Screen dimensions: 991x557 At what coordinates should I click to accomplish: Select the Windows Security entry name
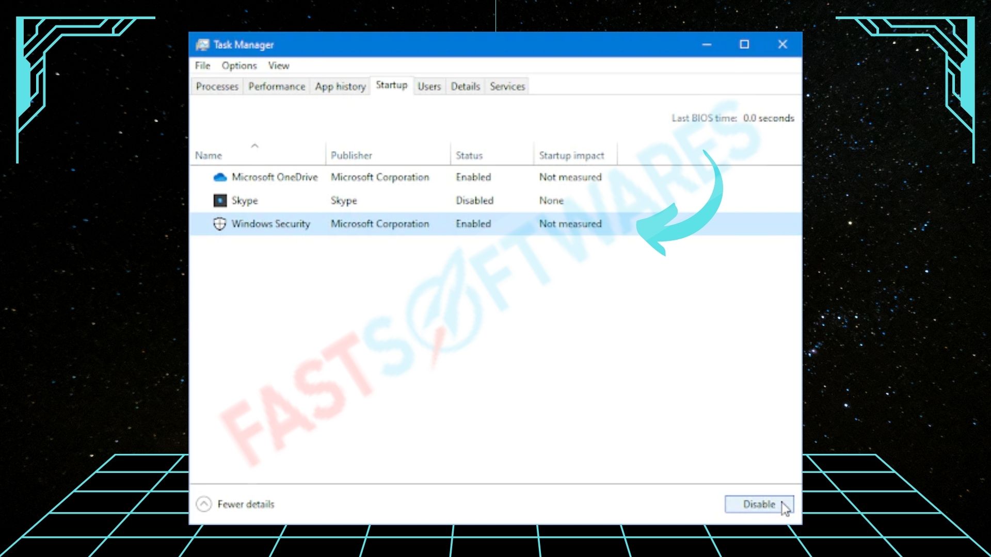[270, 224]
